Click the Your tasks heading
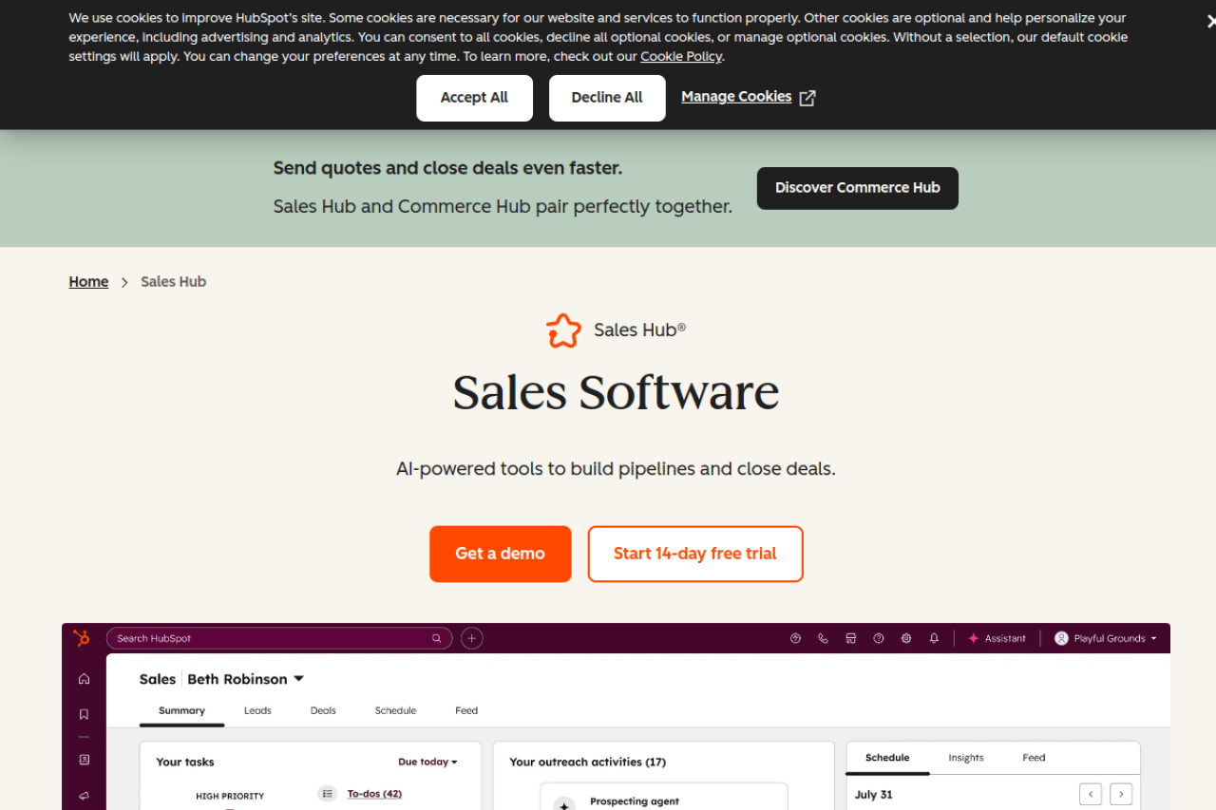This screenshot has width=1216, height=810. click(185, 762)
